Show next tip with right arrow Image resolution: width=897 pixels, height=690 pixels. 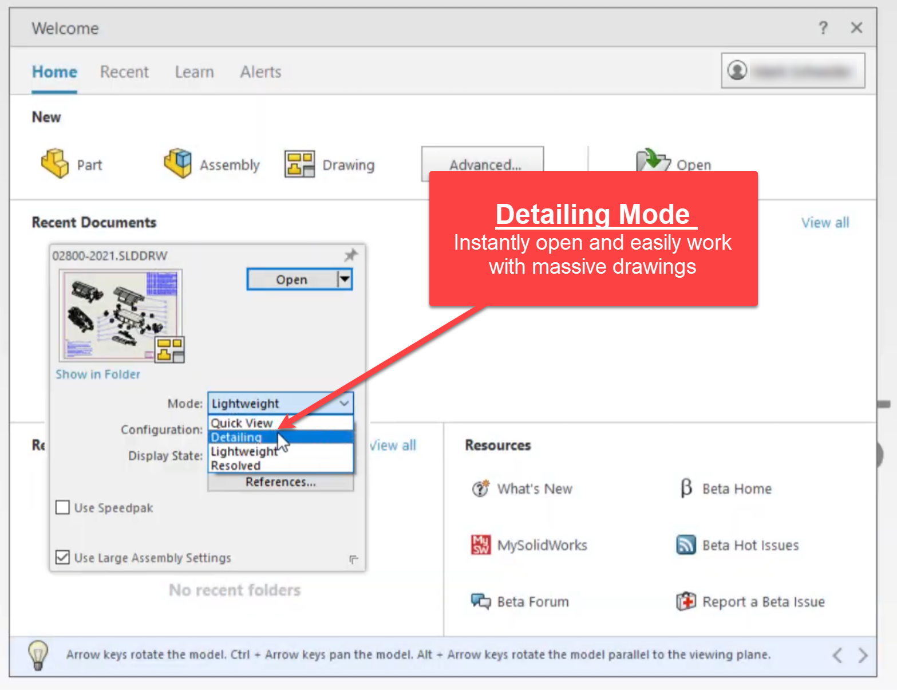863,655
